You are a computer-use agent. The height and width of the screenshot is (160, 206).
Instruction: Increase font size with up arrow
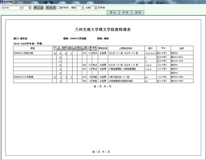coord(30,7)
